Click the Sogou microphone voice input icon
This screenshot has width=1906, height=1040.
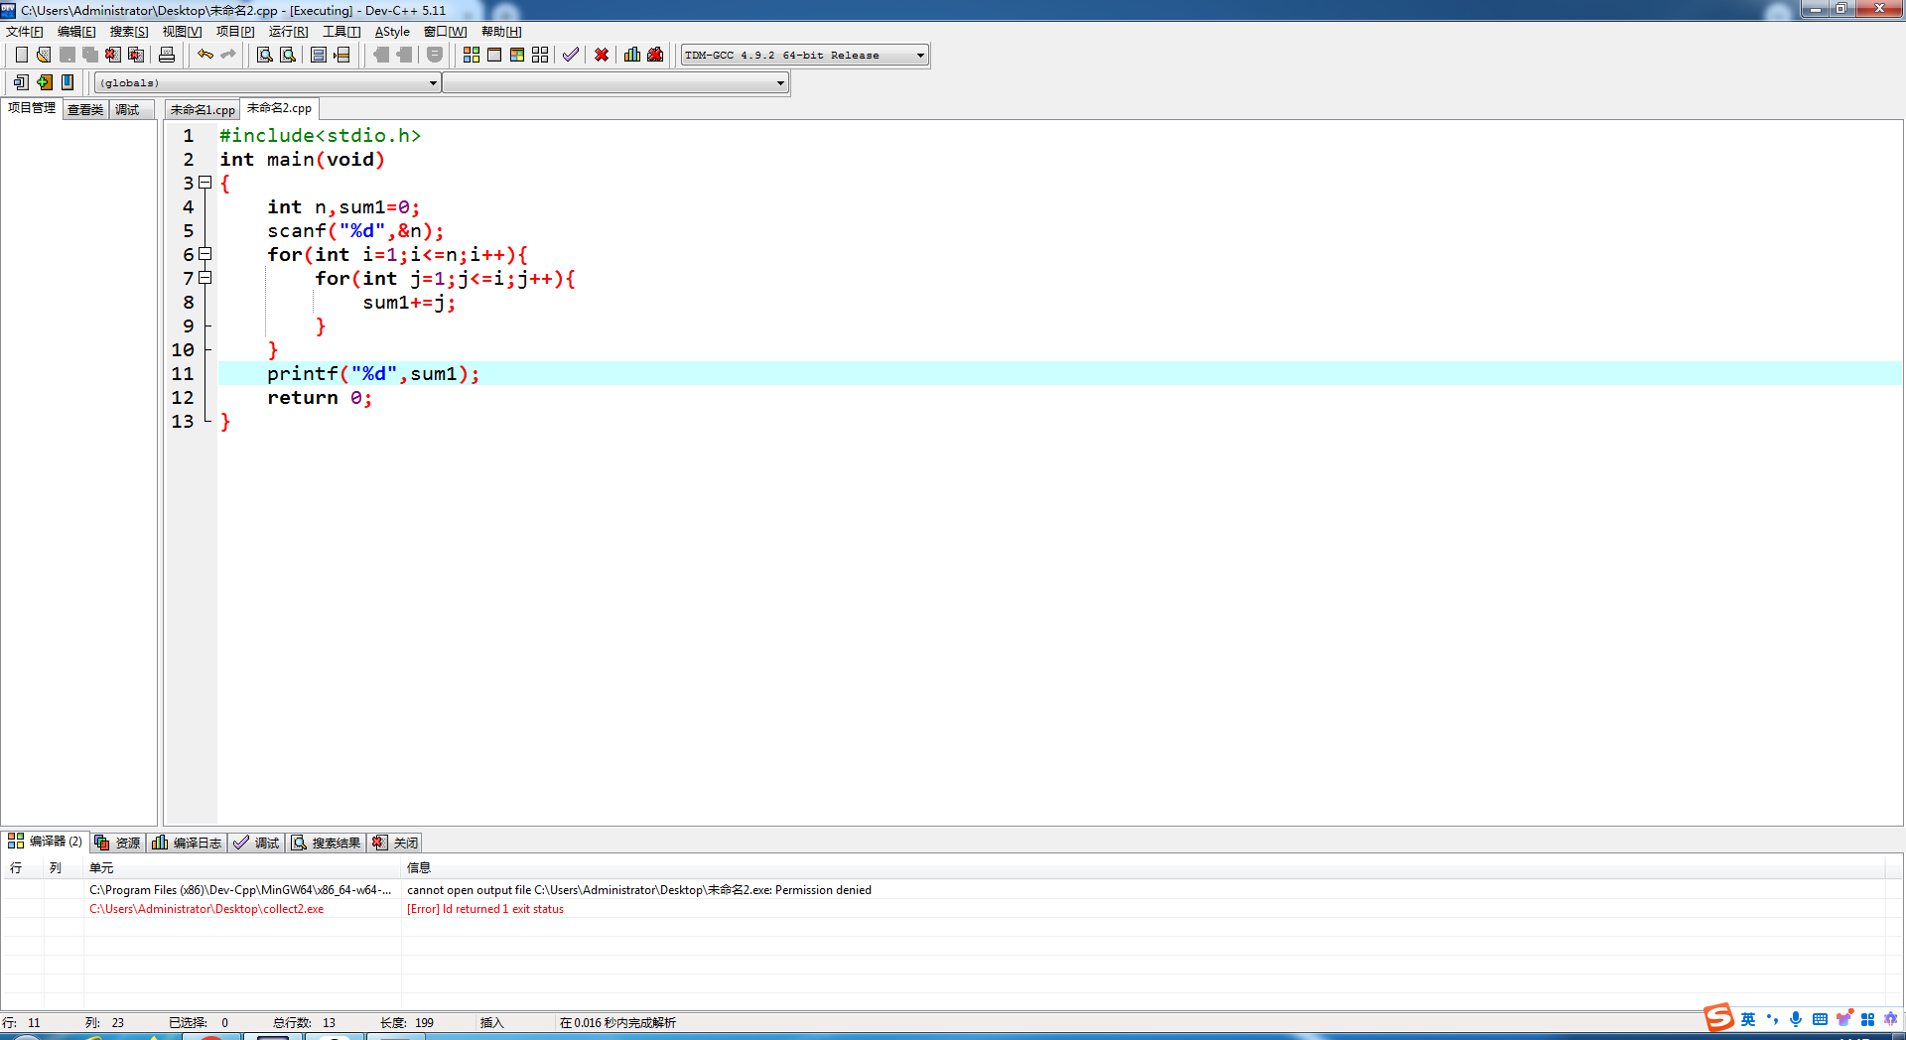1796,1019
